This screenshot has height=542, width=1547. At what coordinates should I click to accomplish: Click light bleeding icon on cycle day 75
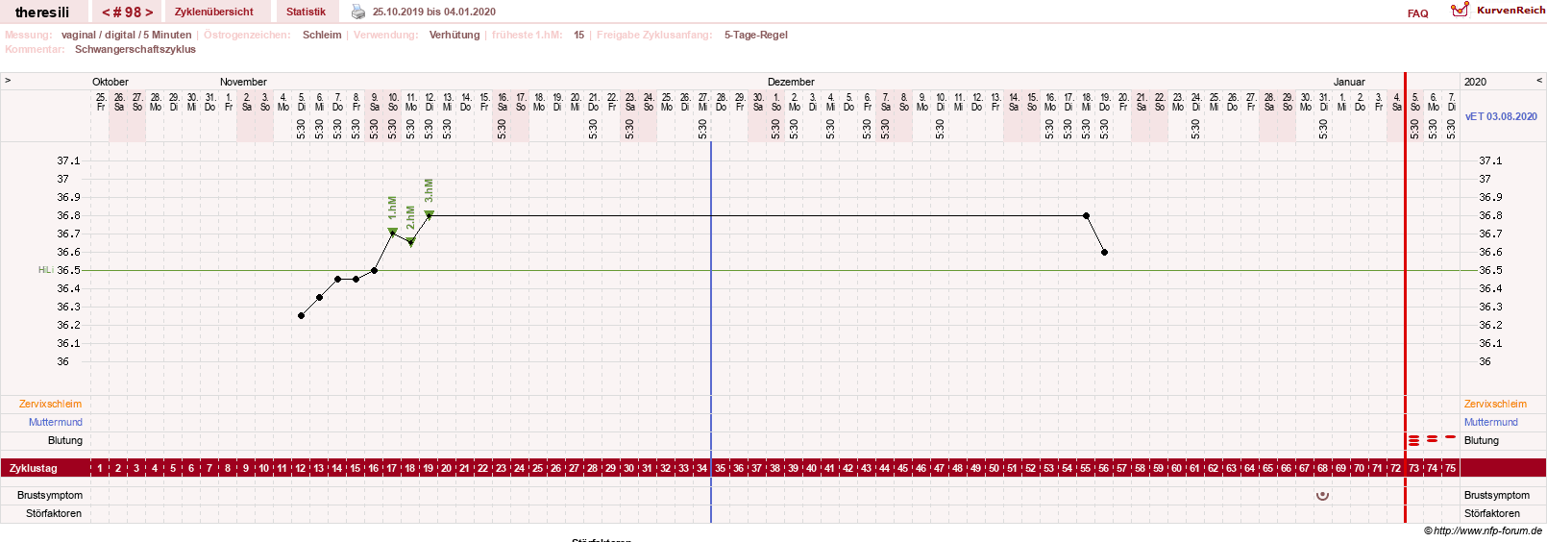pyautogui.click(x=1450, y=436)
